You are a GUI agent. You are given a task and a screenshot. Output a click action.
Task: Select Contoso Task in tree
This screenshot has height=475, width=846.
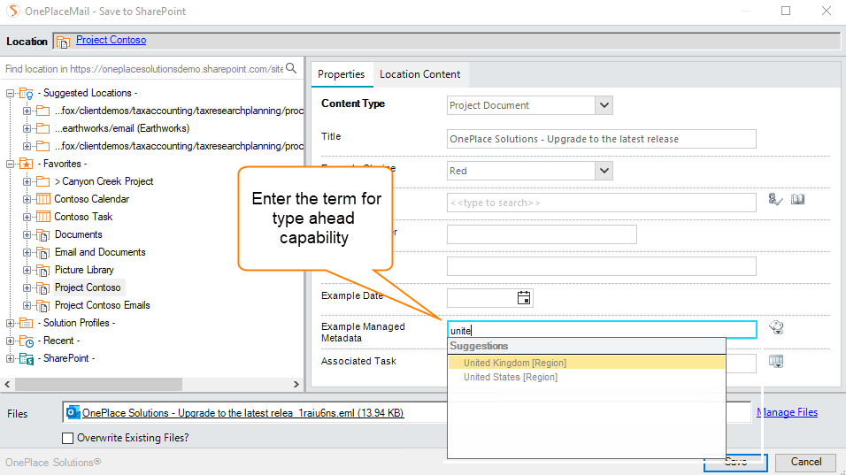point(84,217)
